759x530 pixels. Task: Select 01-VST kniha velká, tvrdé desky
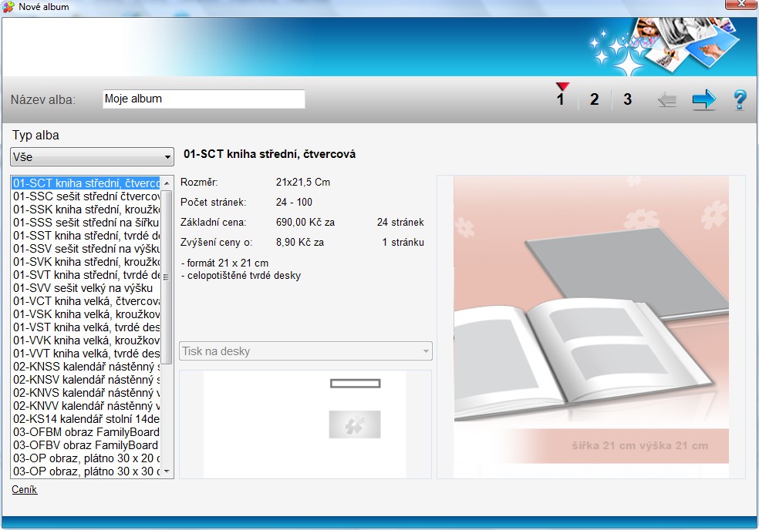pyautogui.click(x=86, y=327)
